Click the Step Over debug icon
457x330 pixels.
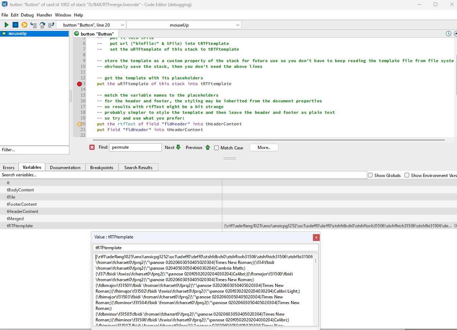coord(42,25)
